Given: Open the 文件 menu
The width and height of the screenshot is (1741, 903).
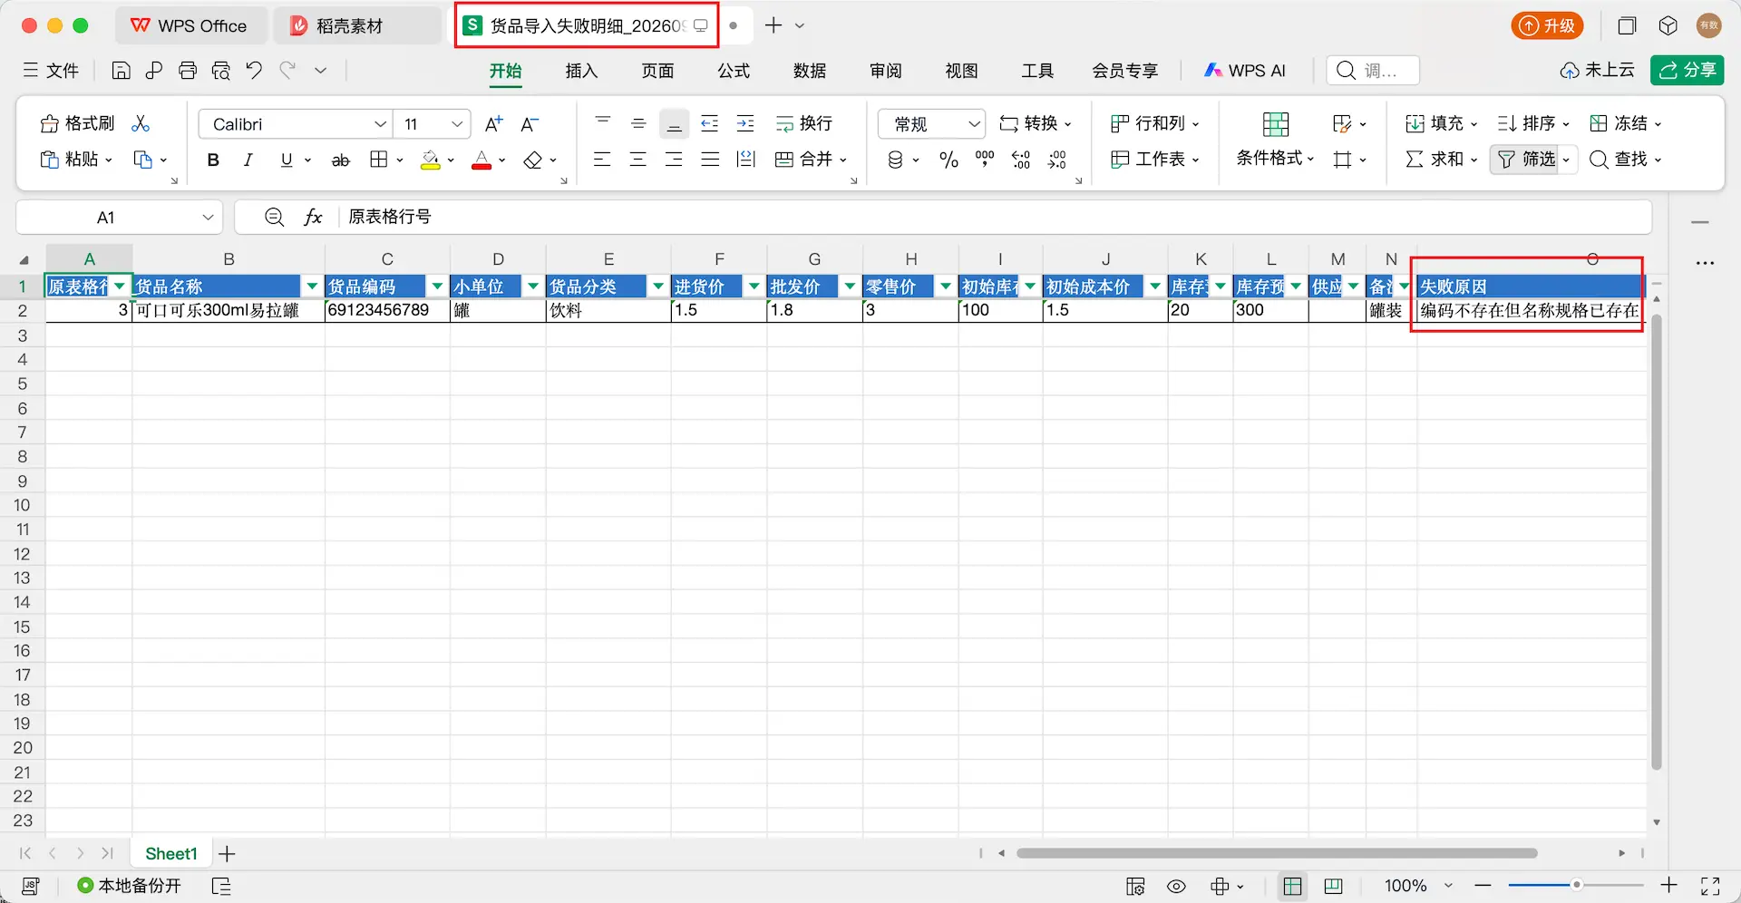Looking at the screenshot, I should pos(52,71).
